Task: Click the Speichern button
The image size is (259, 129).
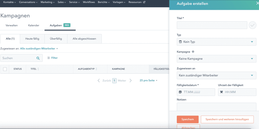Action: [x=188, y=119]
